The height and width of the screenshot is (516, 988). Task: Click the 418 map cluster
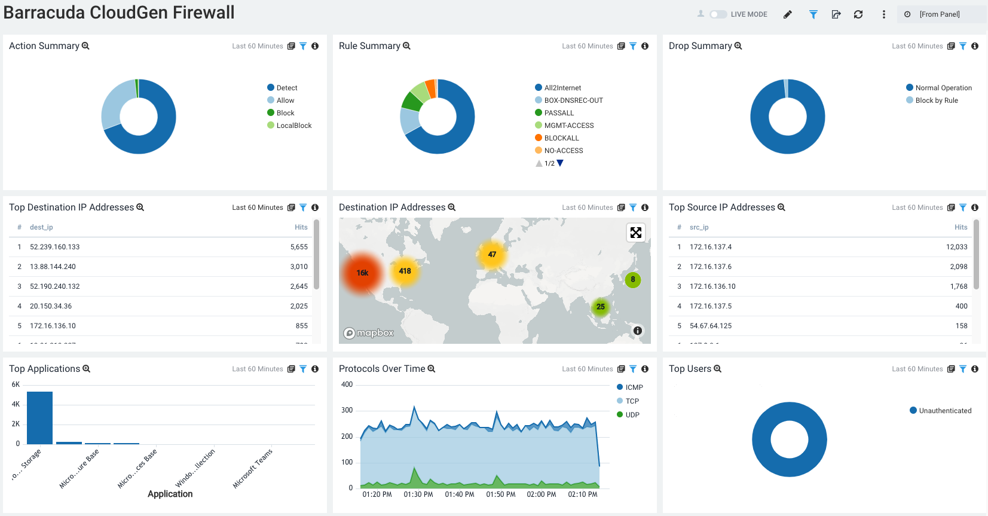point(405,271)
